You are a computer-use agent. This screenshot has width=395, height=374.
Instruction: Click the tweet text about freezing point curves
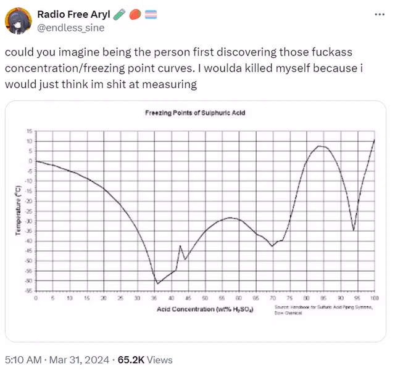(184, 68)
